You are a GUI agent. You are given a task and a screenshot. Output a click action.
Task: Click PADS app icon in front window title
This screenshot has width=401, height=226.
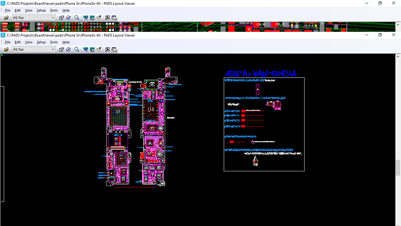point(3,35)
